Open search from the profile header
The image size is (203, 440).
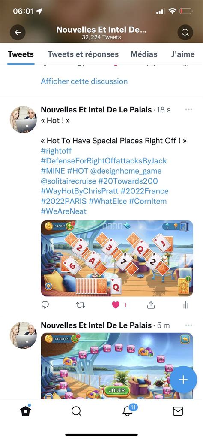pos(185,32)
